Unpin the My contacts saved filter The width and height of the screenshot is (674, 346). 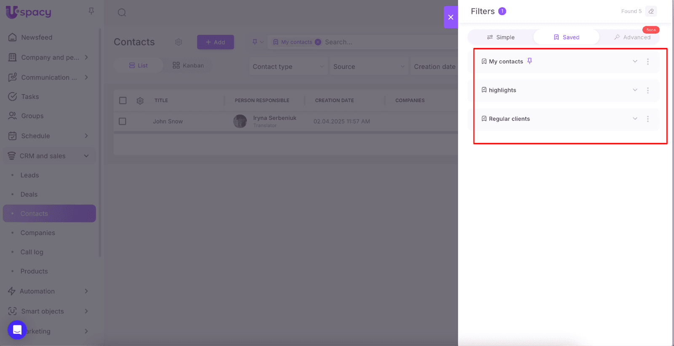530,61
